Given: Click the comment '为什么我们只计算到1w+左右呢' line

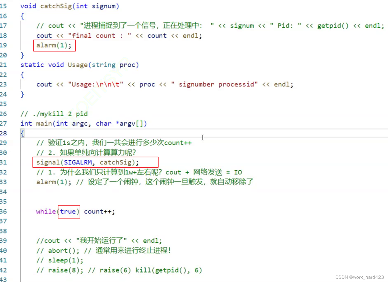Looking at the screenshot, I should 139,172.
